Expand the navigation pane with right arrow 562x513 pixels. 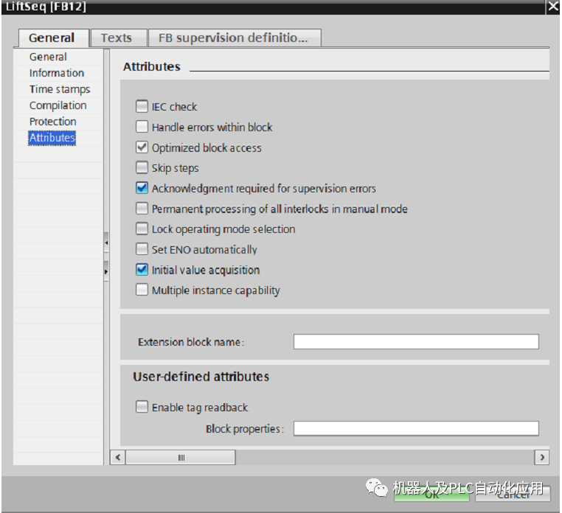pyautogui.click(x=106, y=271)
